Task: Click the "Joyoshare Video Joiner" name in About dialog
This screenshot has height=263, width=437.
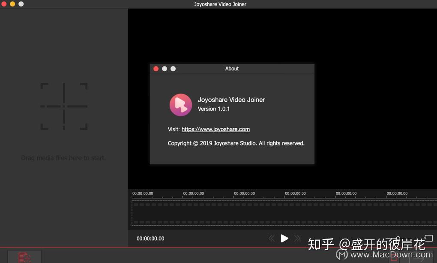Action: [231, 100]
